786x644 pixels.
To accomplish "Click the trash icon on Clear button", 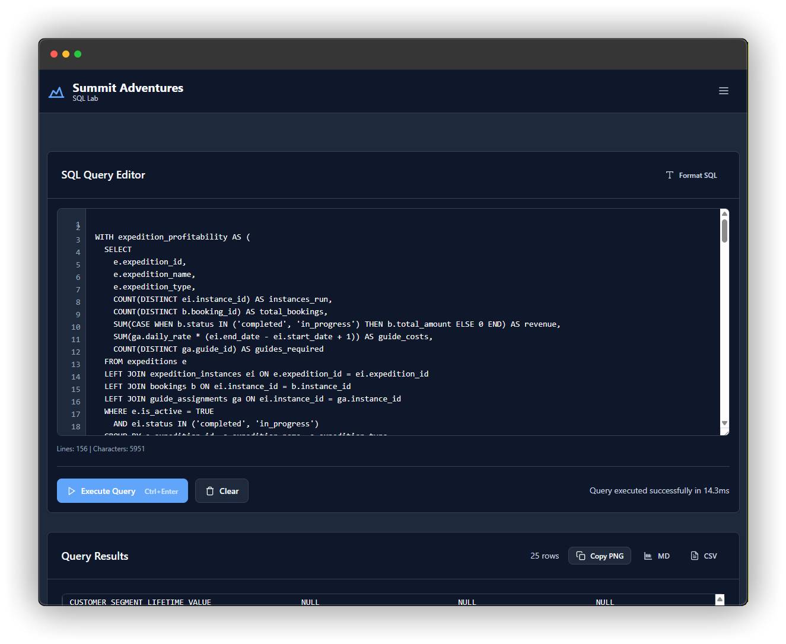I will tap(210, 491).
